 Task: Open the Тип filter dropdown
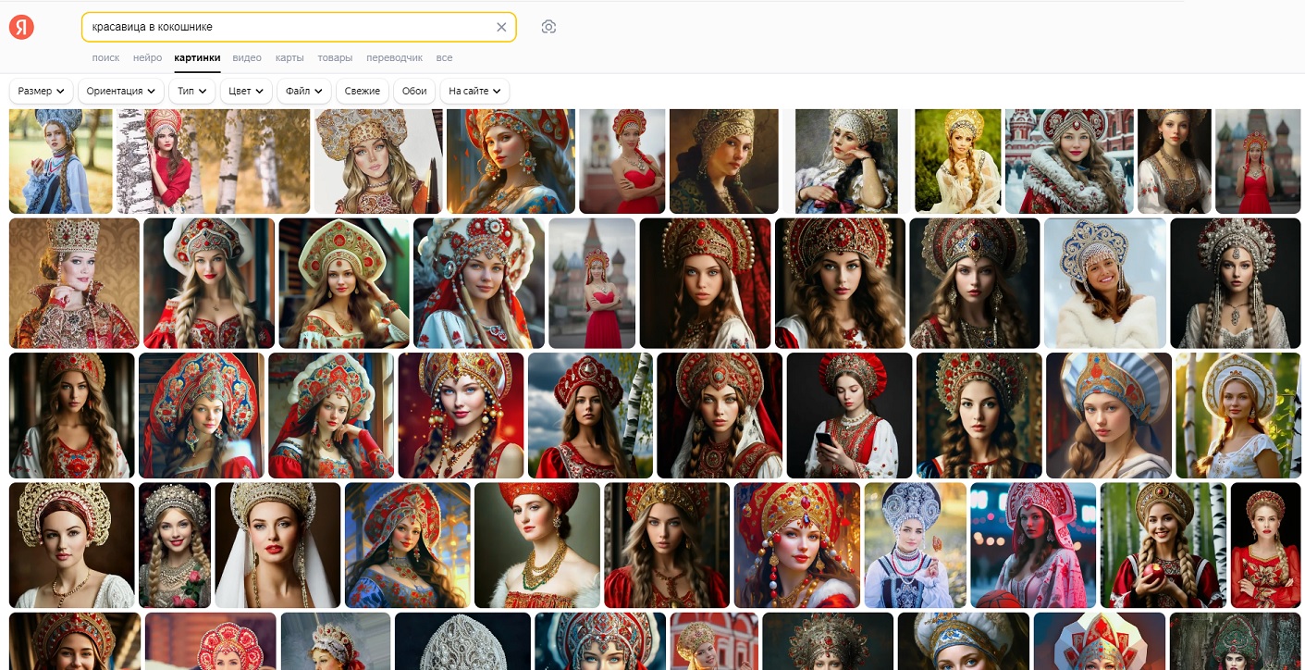pyautogui.click(x=191, y=91)
